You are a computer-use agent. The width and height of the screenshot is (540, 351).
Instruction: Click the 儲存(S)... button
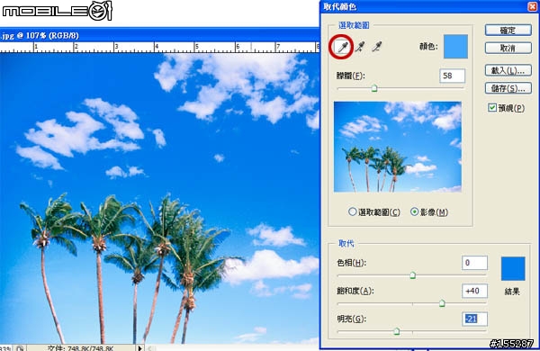(x=508, y=88)
